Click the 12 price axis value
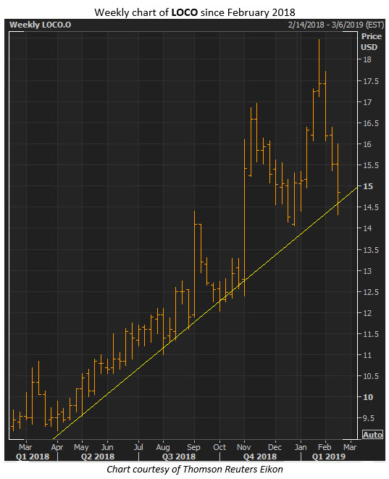 367,313
